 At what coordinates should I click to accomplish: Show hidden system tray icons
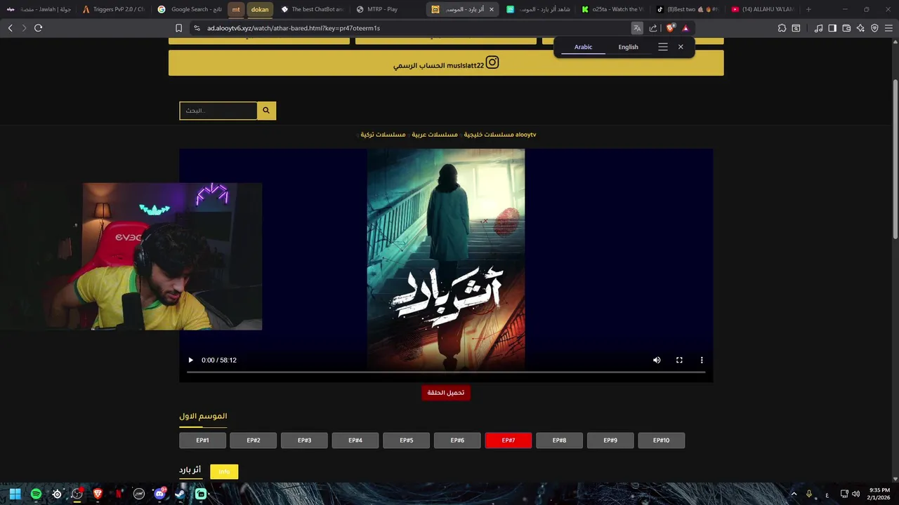point(794,494)
